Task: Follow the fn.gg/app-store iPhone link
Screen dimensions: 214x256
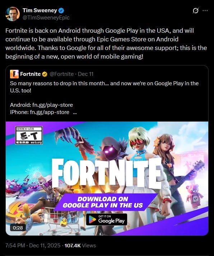Action: 50,112
